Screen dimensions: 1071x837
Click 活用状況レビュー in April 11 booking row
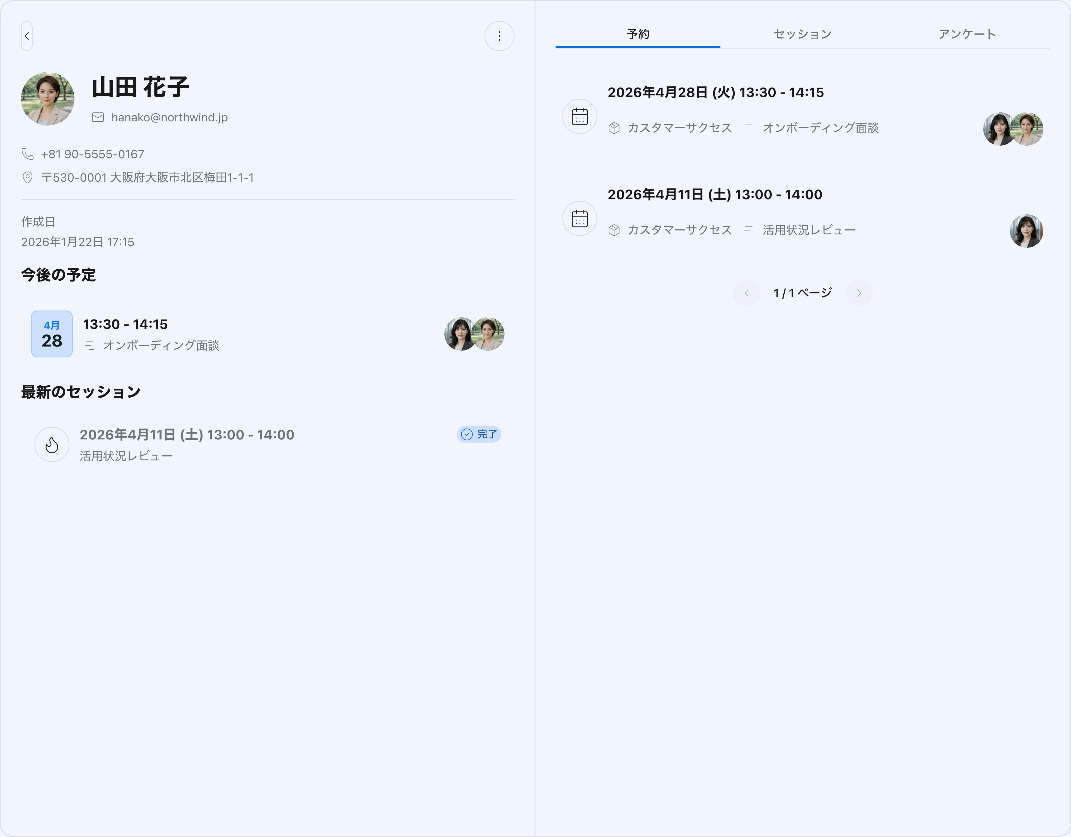[809, 230]
